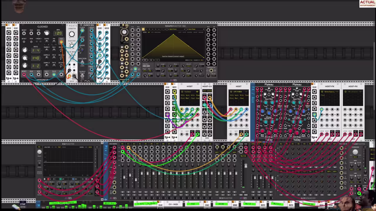
Task: Toggle ShapeMaster Clock Sync OFF switch
Action: coord(146,66)
